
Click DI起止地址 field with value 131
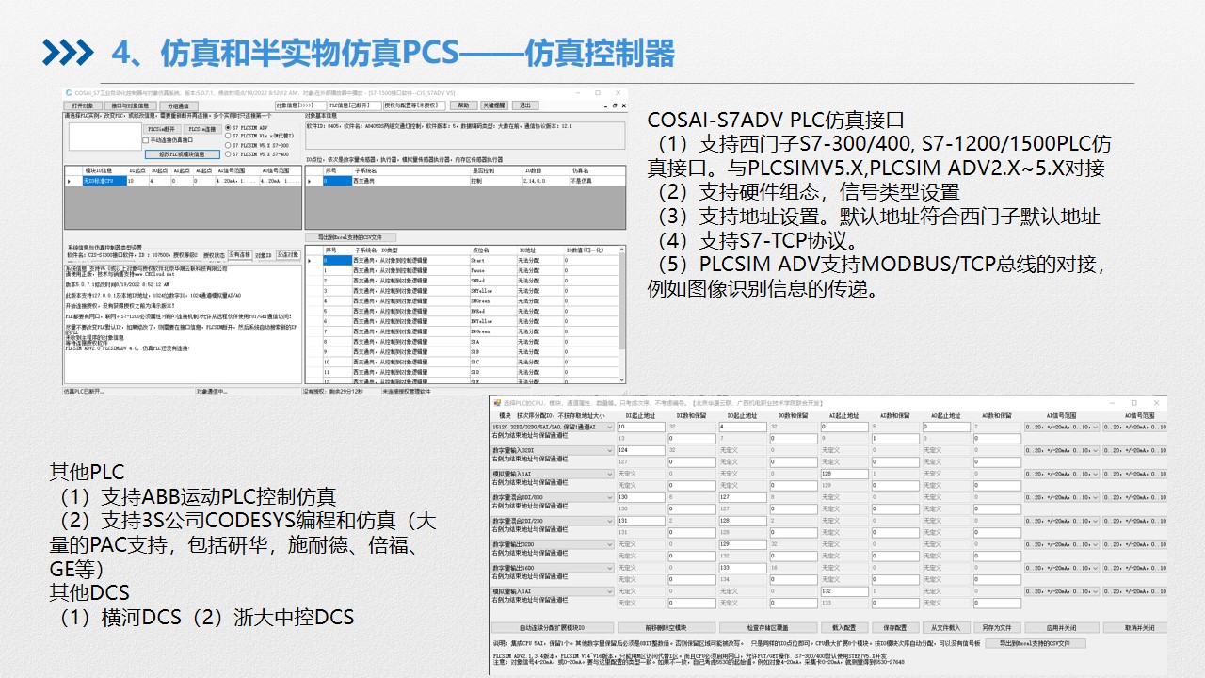click(x=640, y=521)
